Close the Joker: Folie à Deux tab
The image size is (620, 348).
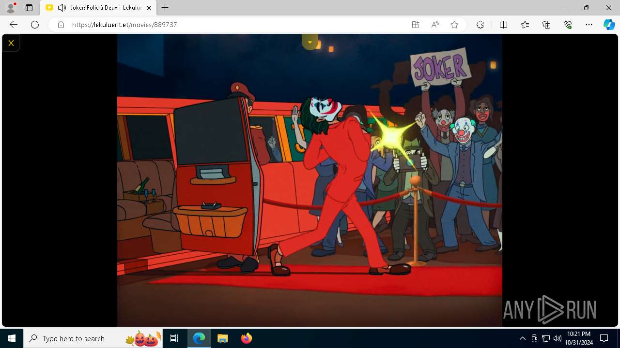tap(149, 8)
